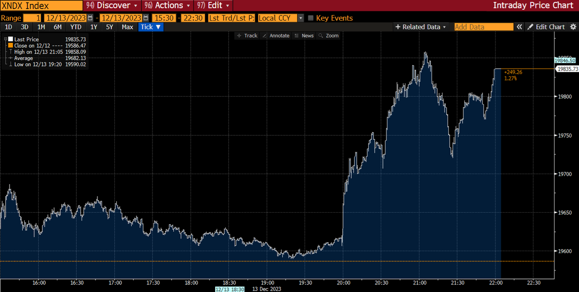
Task: Open the Tick interval dropdown
Action: coord(151,27)
